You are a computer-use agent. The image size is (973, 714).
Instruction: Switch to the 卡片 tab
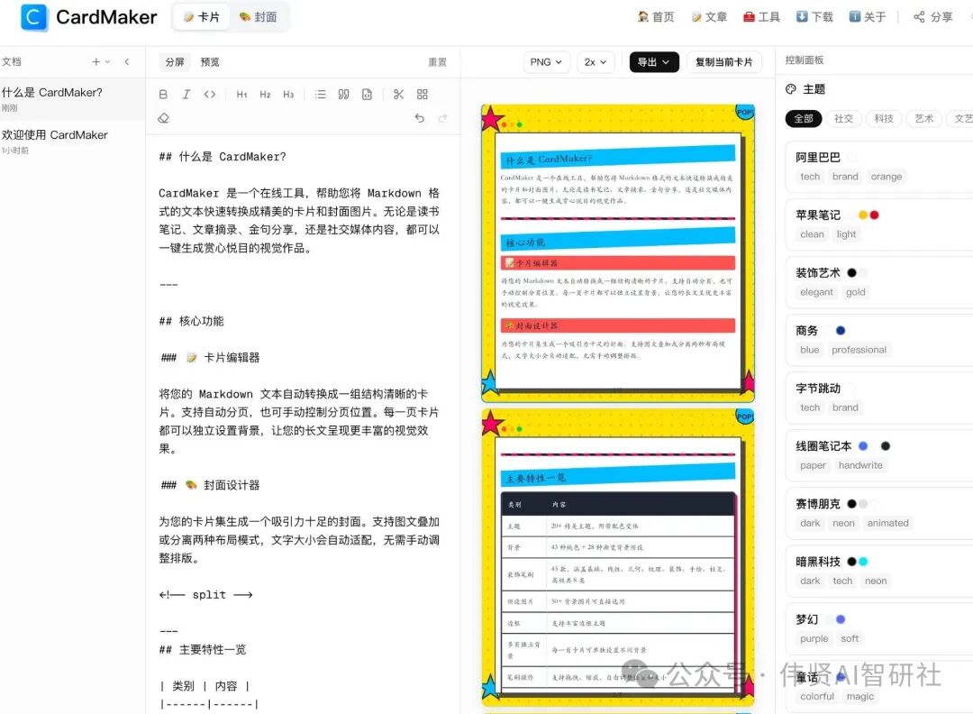click(x=202, y=17)
